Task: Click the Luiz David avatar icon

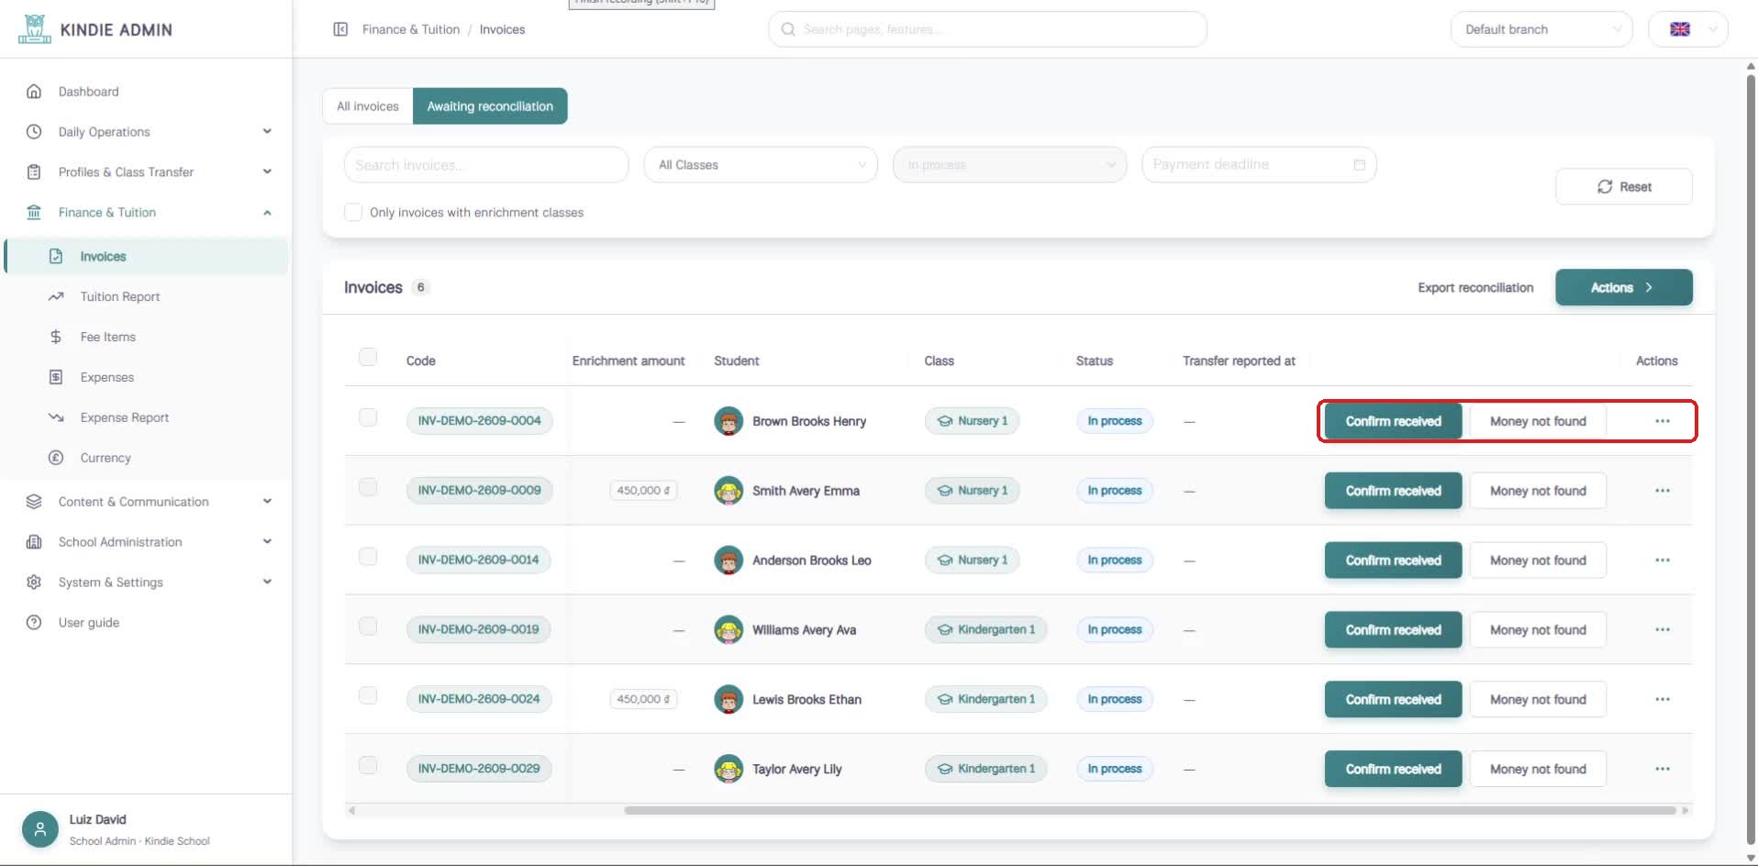Action: tap(39, 829)
